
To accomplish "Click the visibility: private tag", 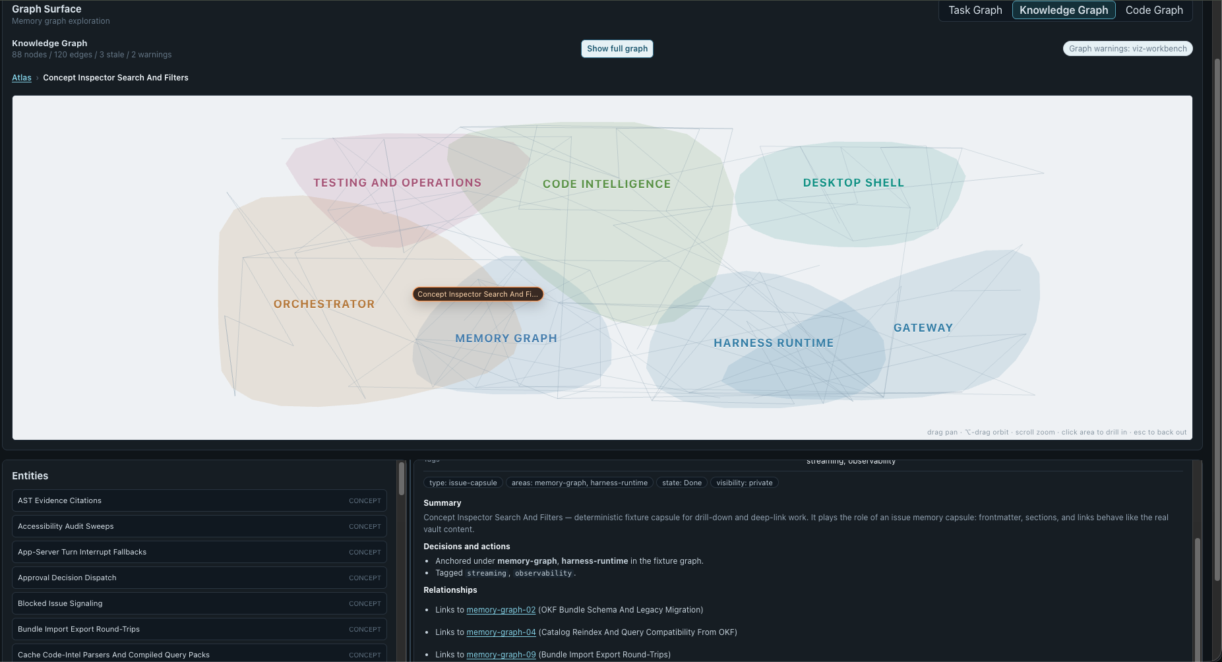I will (x=744, y=483).
